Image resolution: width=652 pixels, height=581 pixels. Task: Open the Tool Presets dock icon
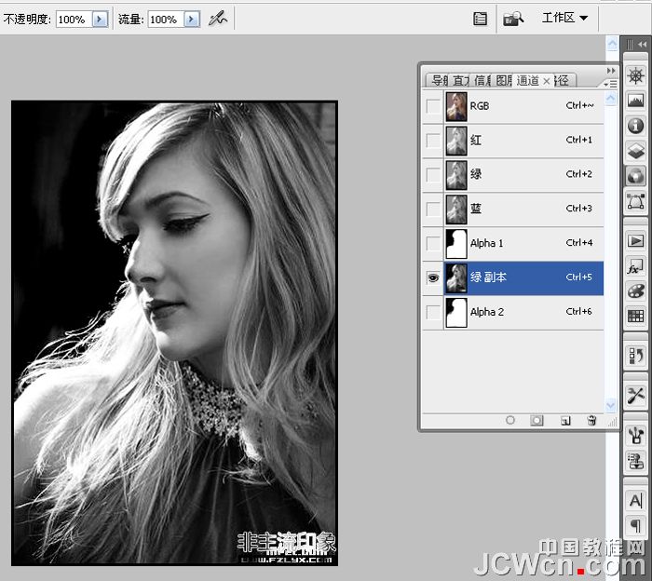tap(636, 396)
